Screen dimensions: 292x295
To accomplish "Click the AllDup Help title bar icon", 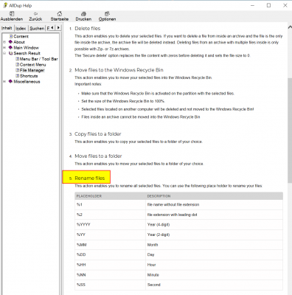I will point(5,5).
